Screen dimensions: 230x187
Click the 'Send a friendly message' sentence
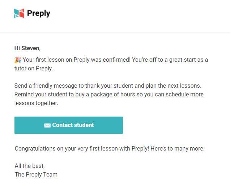(x=108, y=86)
